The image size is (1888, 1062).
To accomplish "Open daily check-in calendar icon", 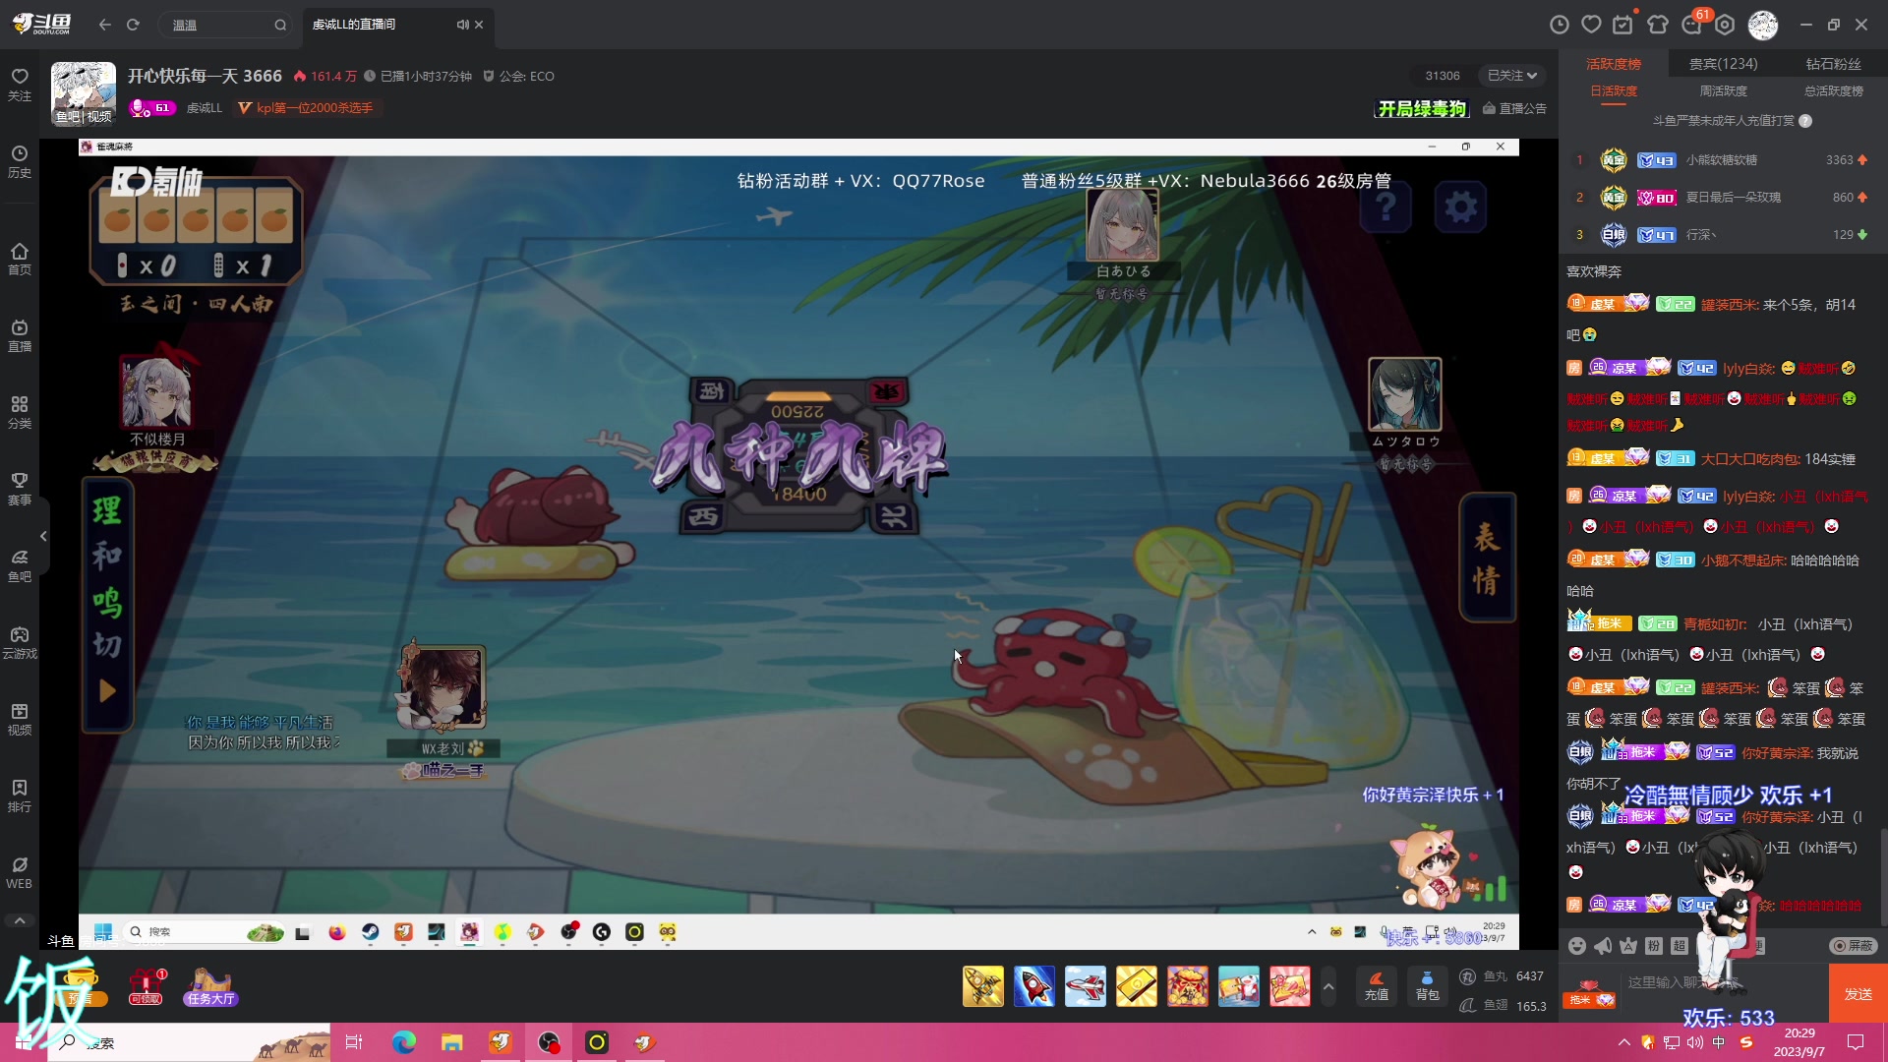I will click(x=1623, y=25).
